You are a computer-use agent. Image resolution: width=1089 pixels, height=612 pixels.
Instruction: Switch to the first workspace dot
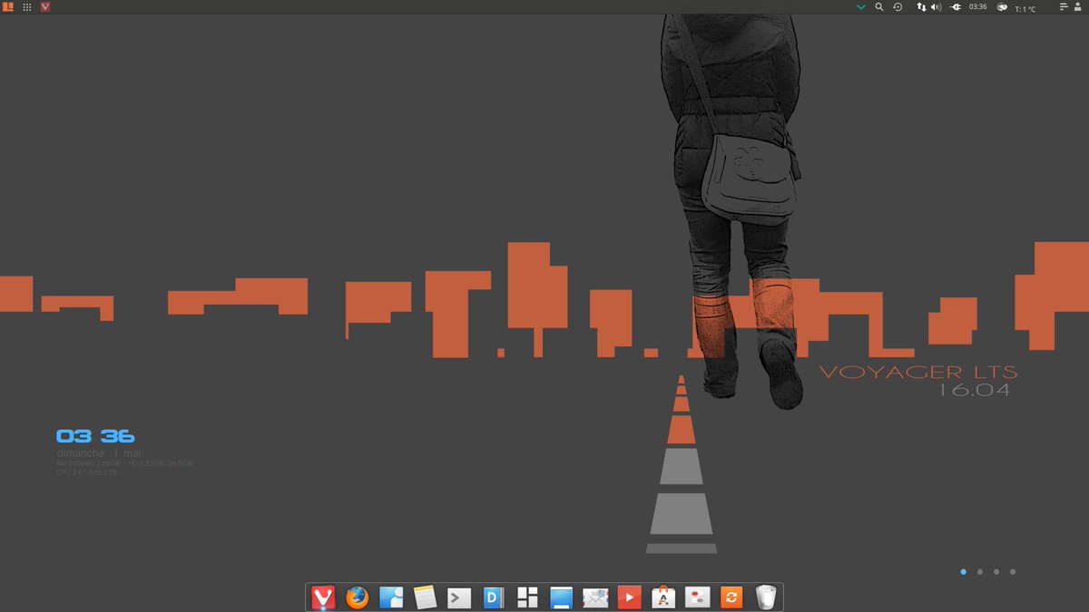pyautogui.click(x=963, y=571)
